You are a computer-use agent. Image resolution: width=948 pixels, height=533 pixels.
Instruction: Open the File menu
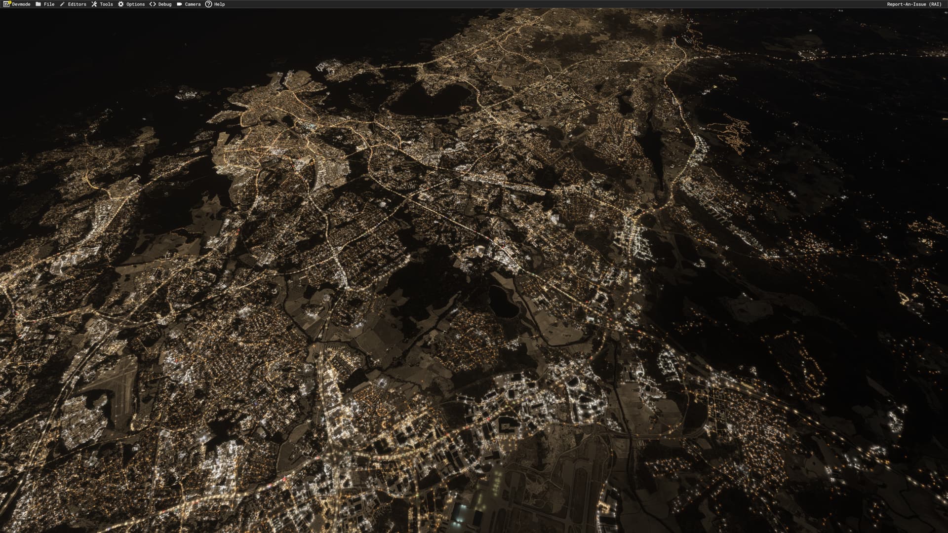point(49,4)
